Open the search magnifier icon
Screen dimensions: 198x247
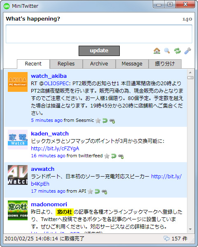pos(167,51)
